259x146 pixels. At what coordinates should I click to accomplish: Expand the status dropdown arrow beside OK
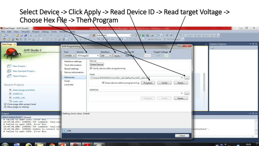[64, 131]
